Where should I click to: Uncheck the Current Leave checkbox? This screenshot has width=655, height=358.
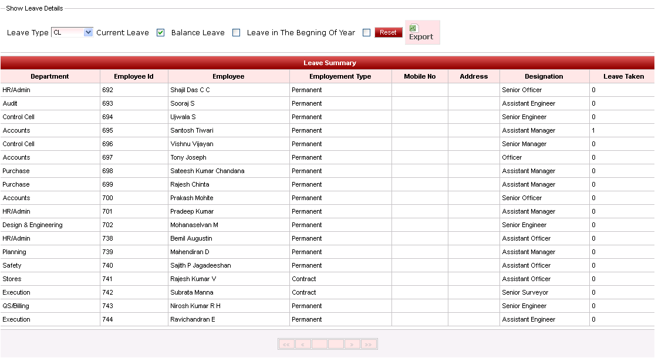pyautogui.click(x=160, y=33)
